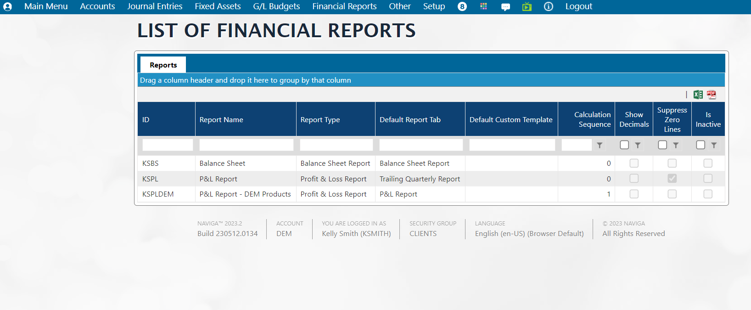The width and height of the screenshot is (751, 310).
Task: Export the report list to PDF
Action: point(711,95)
